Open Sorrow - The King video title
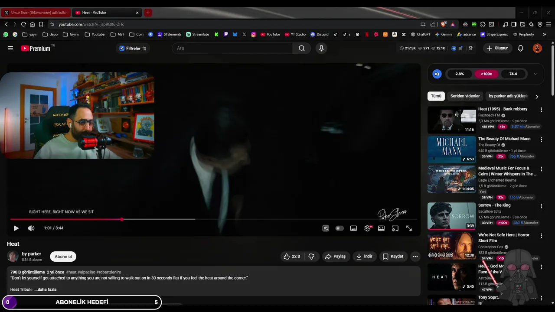This screenshot has height=312, width=555. point(494,205)
